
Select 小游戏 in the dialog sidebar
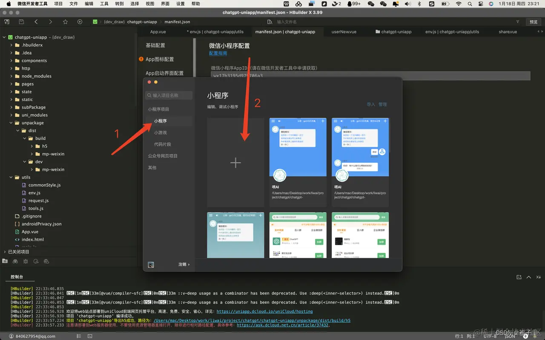pos(161,133)
